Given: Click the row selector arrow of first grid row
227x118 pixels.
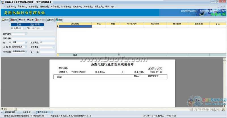Looking at the screenshot, I should tap(58, 26).
